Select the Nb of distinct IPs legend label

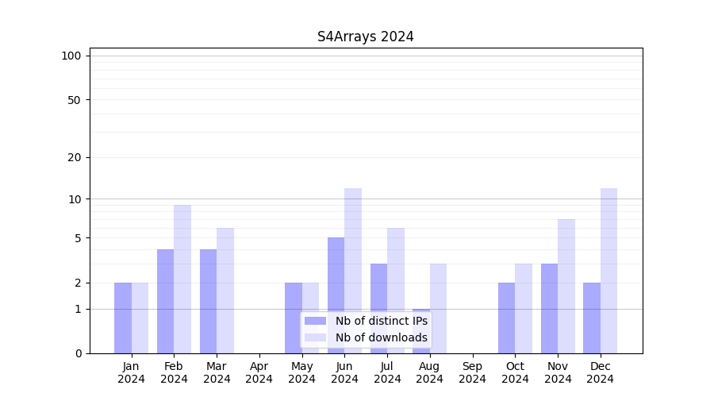381,321
